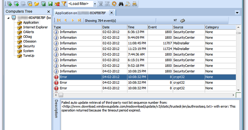Image resolution: width=248 pixels, height=130 pixels.
Task: Click the print preview magnifier icon
Action: click(x=128, y=4)
